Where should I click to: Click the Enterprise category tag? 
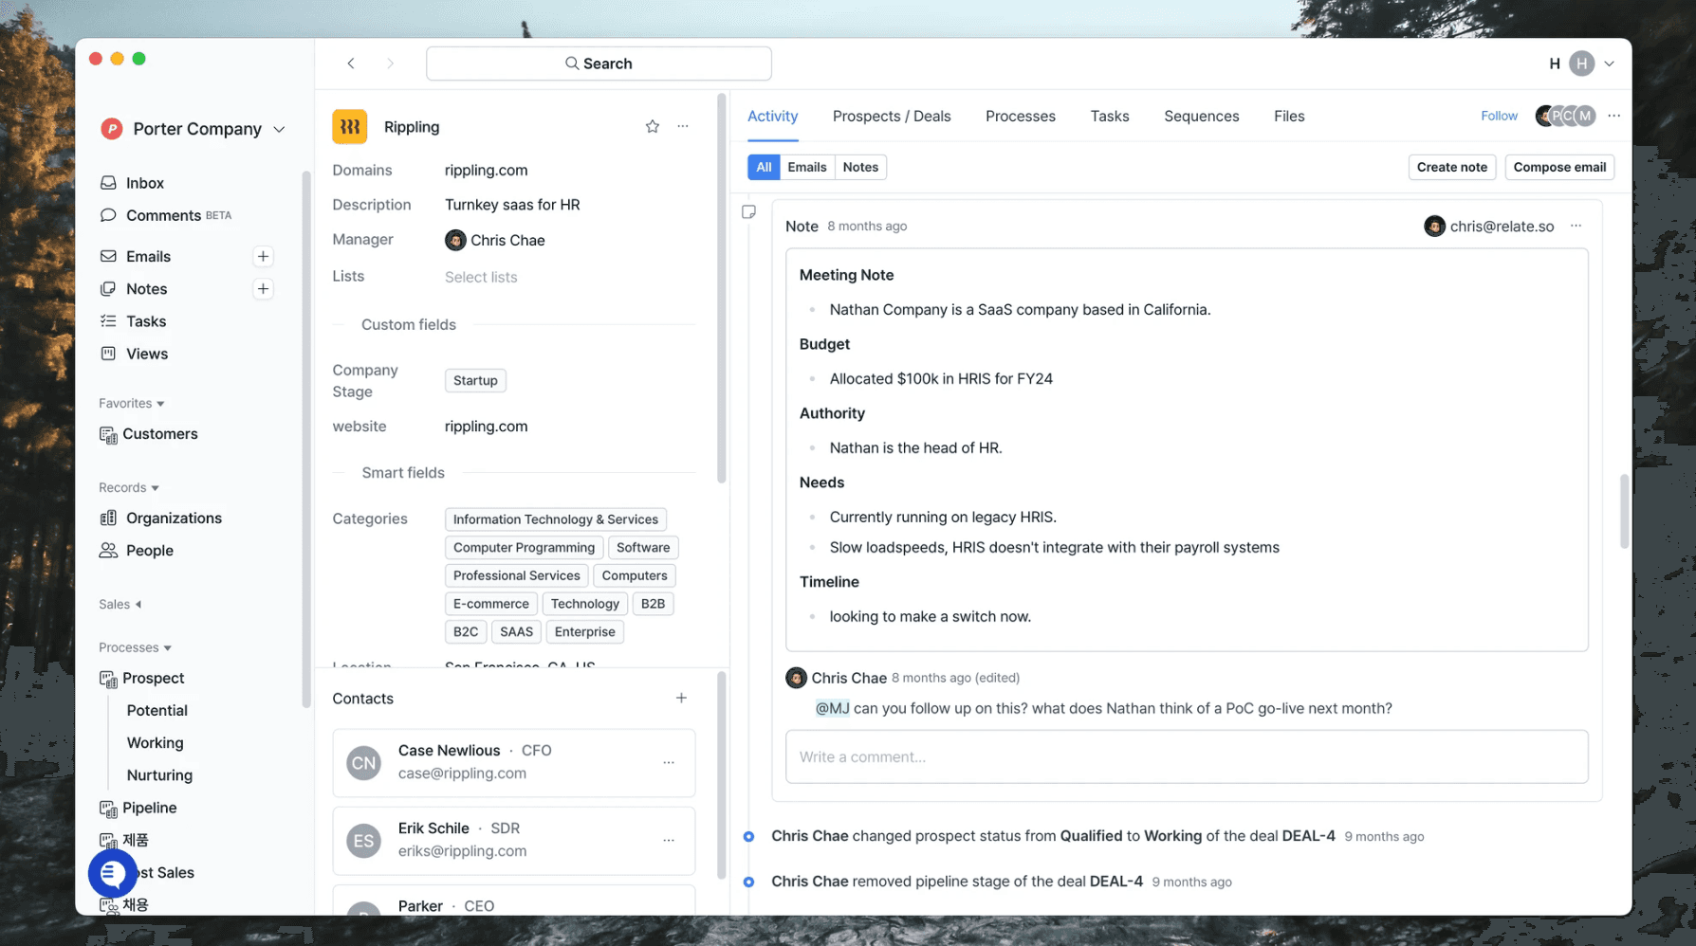coord(584,631)
